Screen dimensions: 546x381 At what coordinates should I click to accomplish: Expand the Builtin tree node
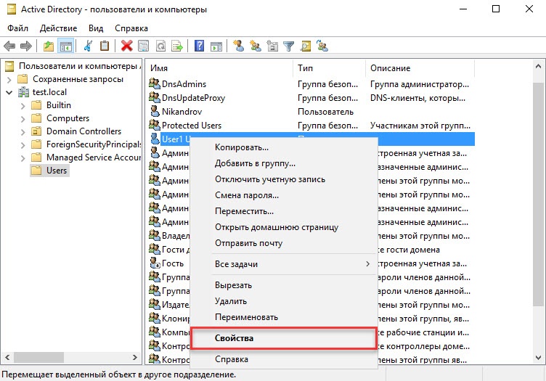click(x=23, y=106)
